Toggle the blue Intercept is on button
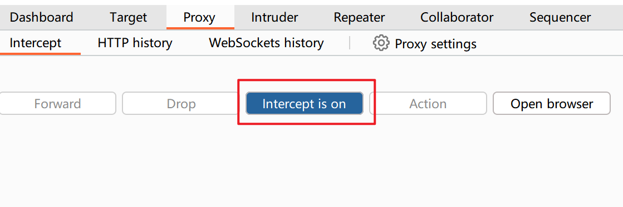Image resolution: width=623 pixels, height=207 pixels. (305, 104)
